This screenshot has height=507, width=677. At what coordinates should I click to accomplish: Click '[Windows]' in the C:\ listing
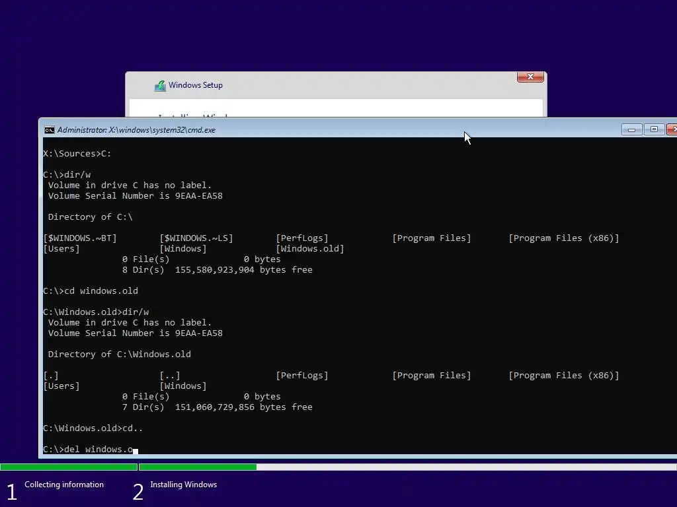tap(183, 249)
